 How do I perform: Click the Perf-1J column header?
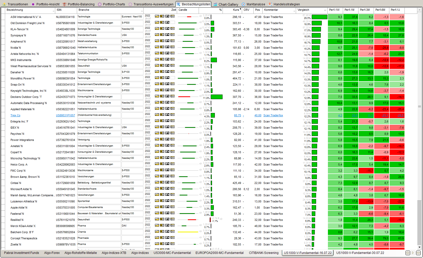point(397,10)
